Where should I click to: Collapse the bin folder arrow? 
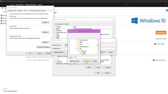pyautogui.click(x=80, y=53)
